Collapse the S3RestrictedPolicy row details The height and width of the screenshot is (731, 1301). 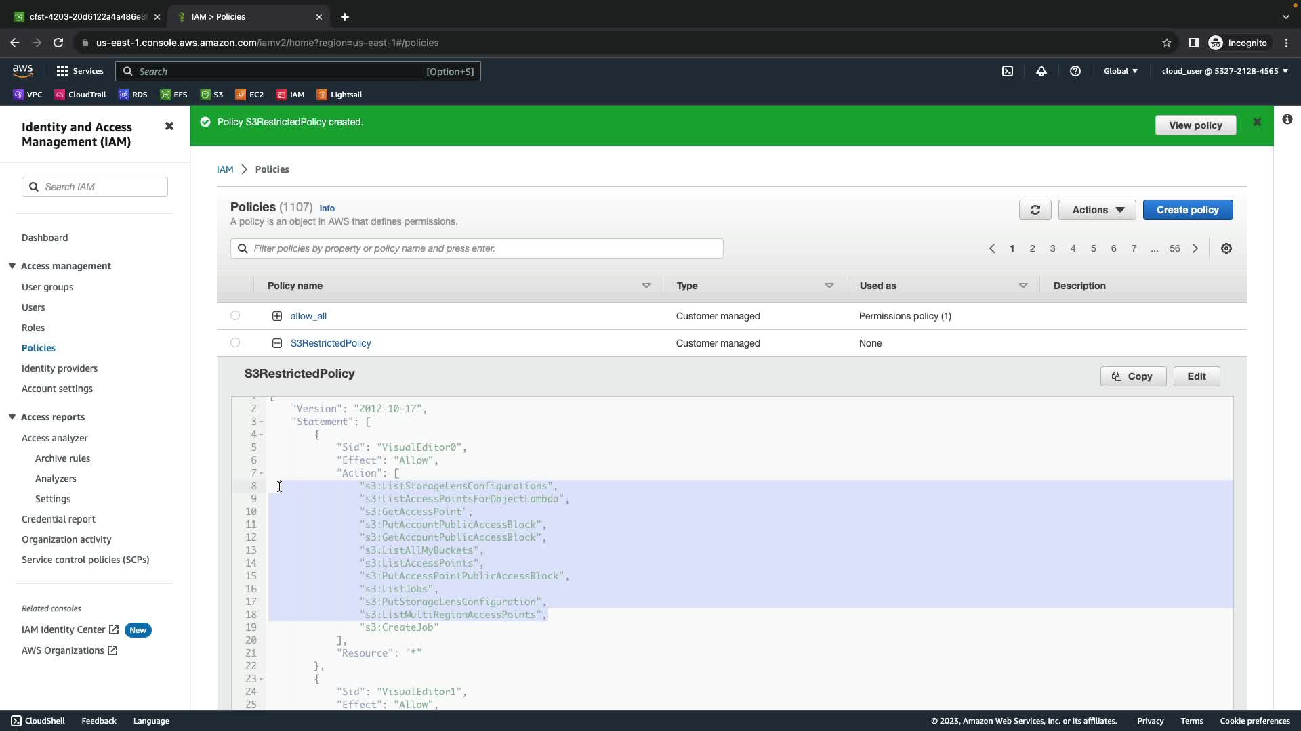(x=277, y=343)
